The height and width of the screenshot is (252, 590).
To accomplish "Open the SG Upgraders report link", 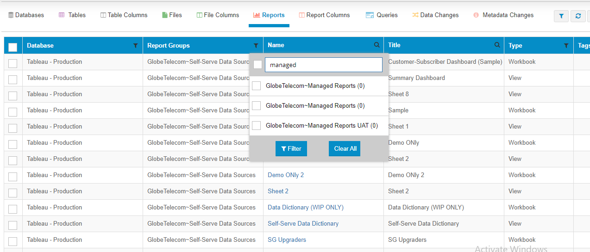I will (x=287, y=240).
